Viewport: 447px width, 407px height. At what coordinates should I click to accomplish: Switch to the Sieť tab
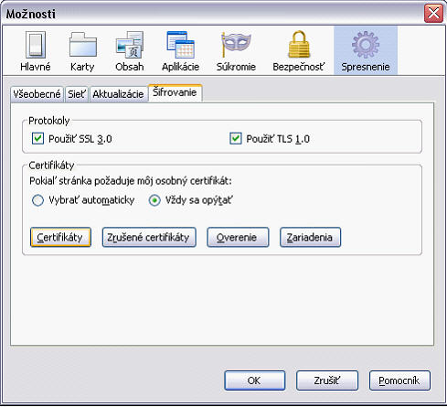[77, 94]
